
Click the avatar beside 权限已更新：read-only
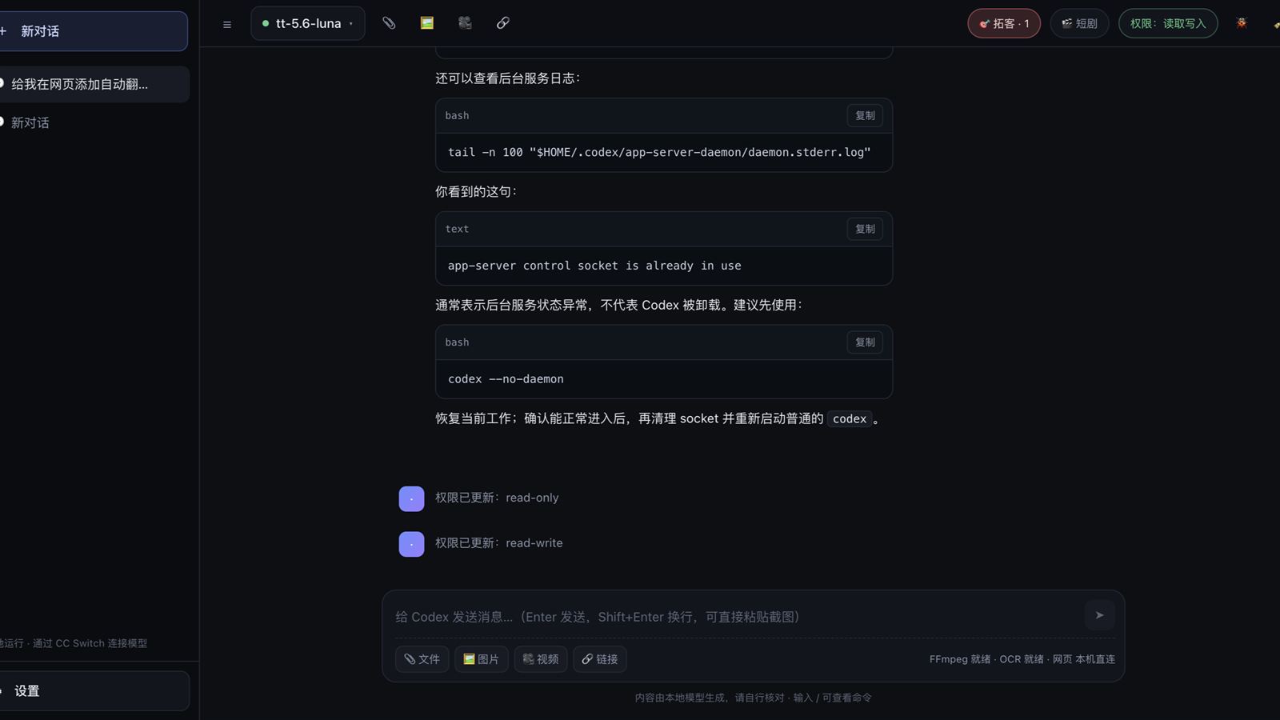(411, 498)
